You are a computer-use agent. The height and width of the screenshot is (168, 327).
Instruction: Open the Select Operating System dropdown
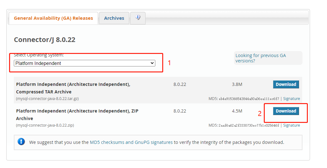pyautogui.click(x=85, y=63)
